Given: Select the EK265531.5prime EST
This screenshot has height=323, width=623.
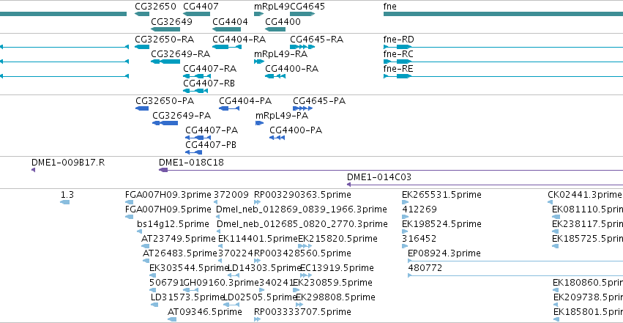Looking at the screenshot, I should (x=406, y=202).
